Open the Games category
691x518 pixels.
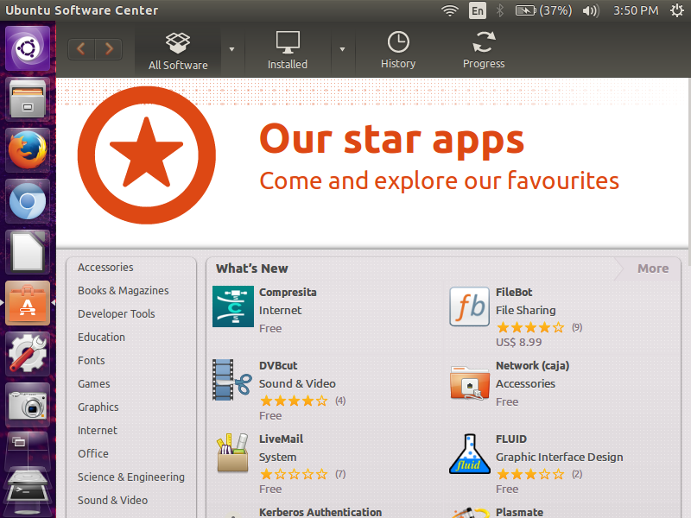coord(94,384)
